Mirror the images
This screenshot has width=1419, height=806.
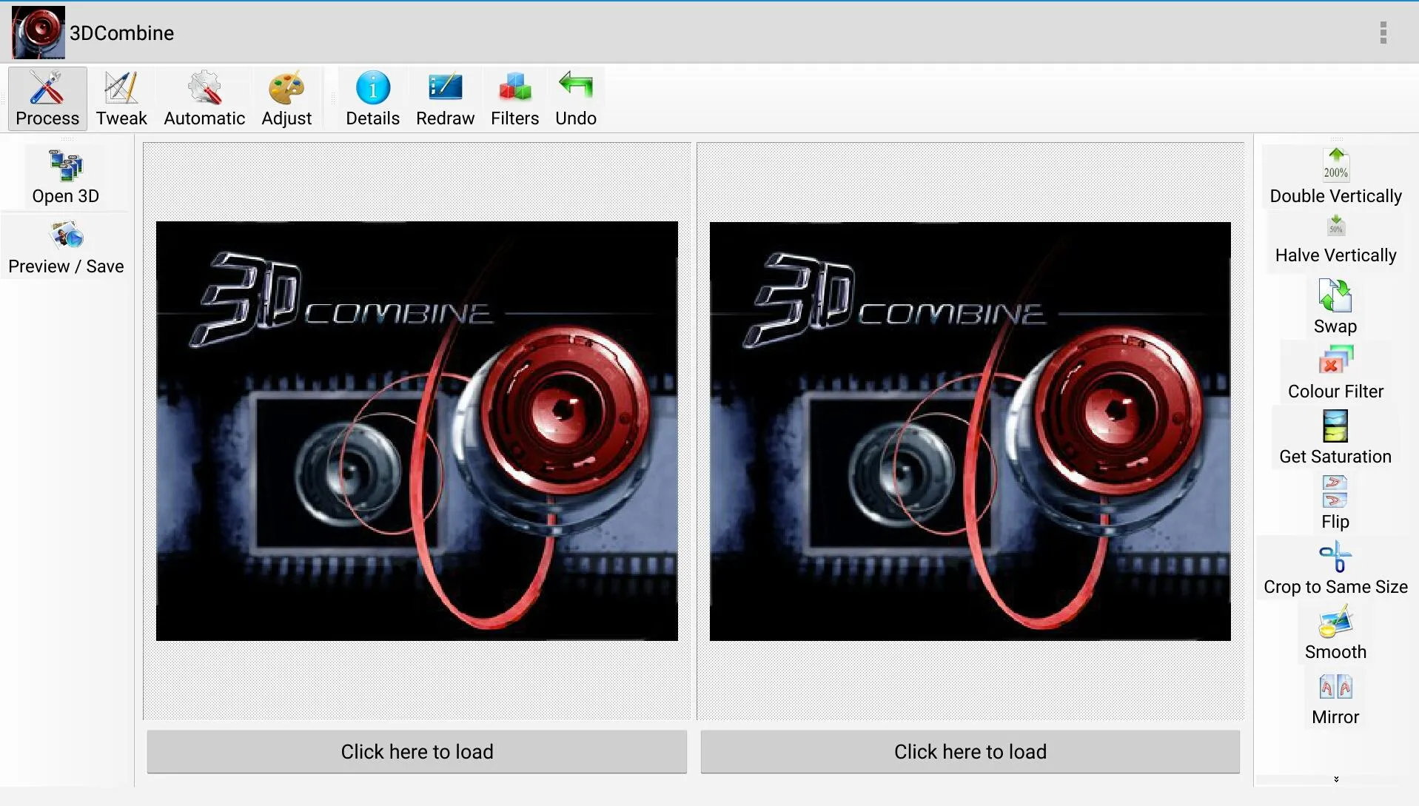1335,698
